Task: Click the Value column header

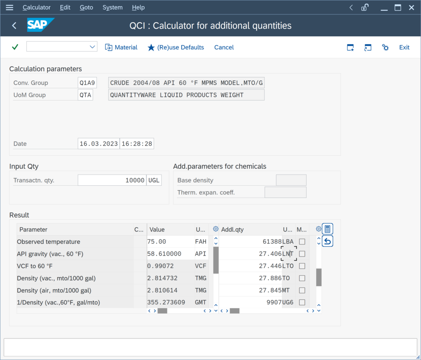Action: point(171,229)
